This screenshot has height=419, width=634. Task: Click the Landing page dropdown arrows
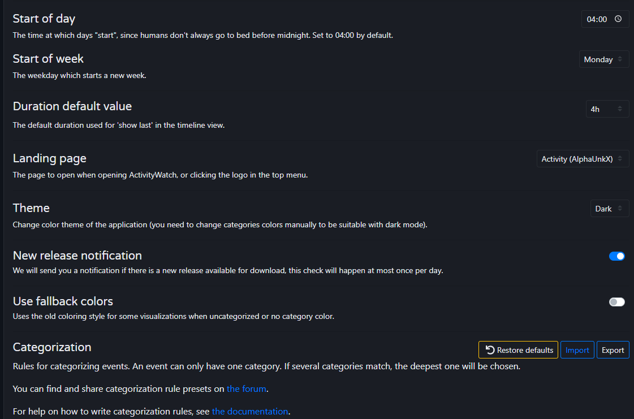620,159
